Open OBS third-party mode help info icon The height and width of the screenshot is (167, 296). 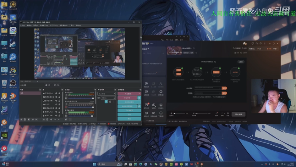tap(215, 62)
